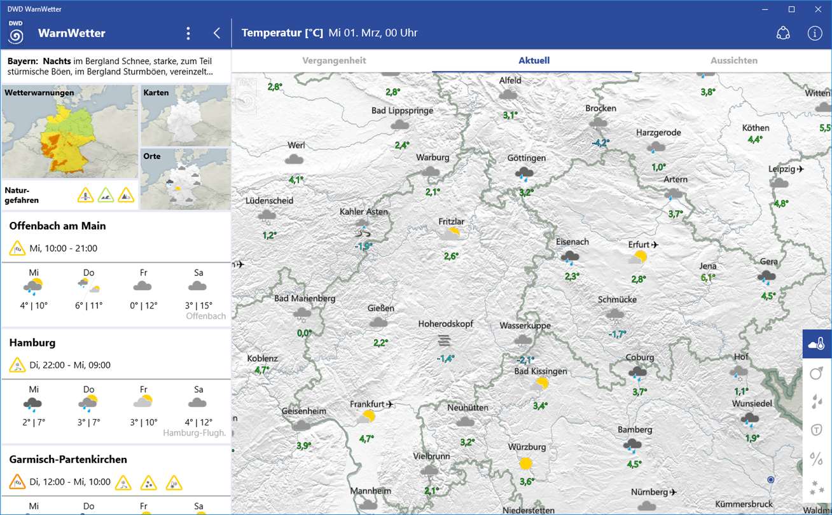Open the Garmisch-Partenkirchen location card
The image size is (832, 515).
click(115, 481)
